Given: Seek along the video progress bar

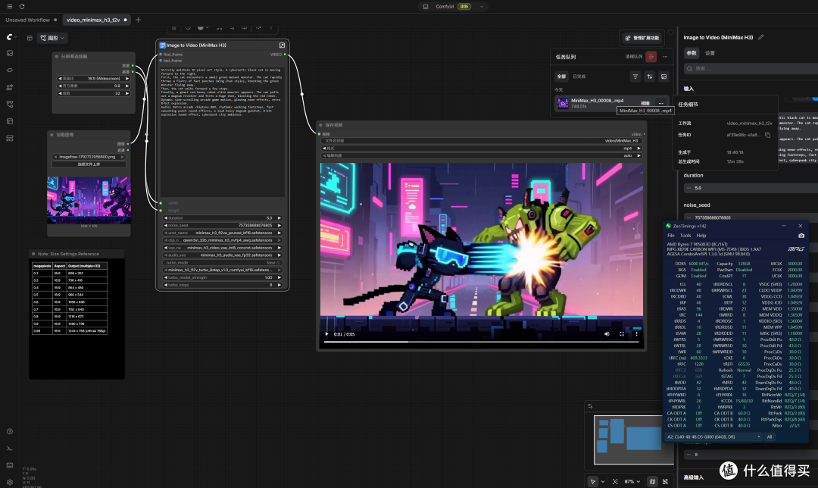Looking at the screenshot, I should point(482,342).
